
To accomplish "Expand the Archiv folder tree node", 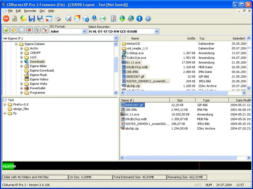I will tap(21, 48).
